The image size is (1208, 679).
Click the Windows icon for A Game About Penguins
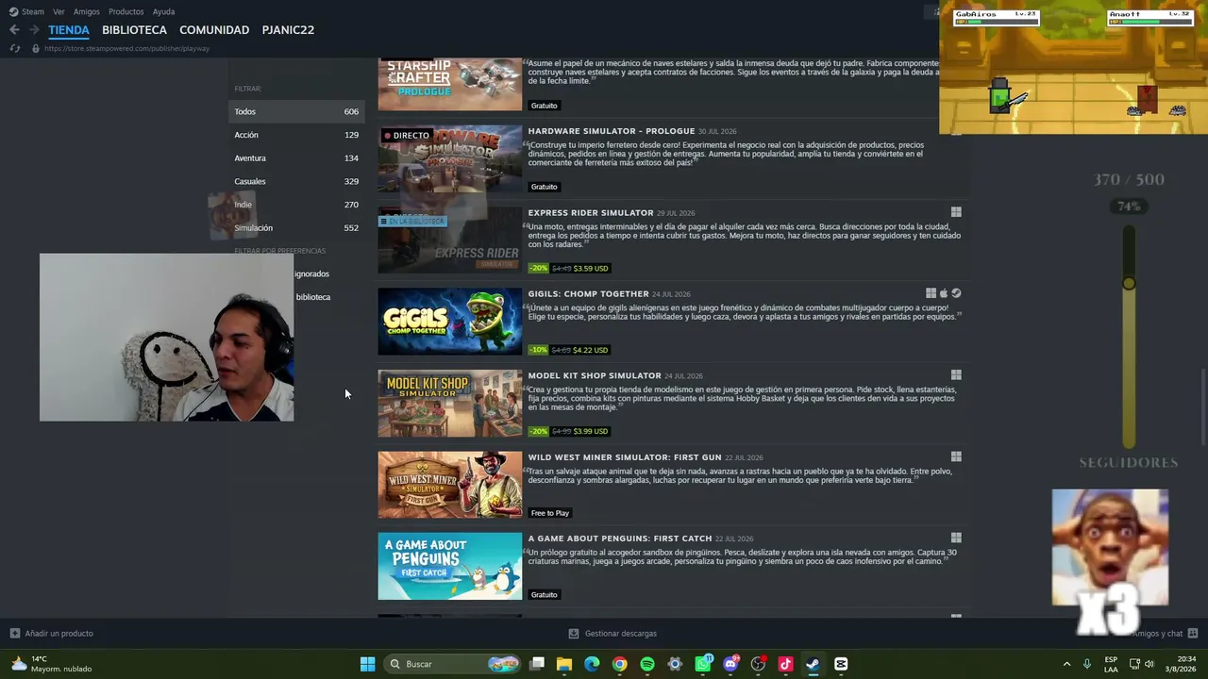click(x=956, y=538)
